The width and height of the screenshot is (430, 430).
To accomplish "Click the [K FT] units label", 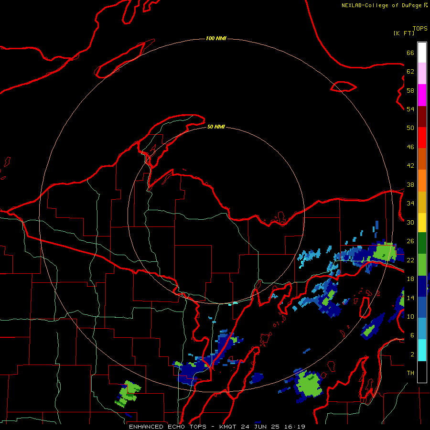I will [x=404, y=33].
